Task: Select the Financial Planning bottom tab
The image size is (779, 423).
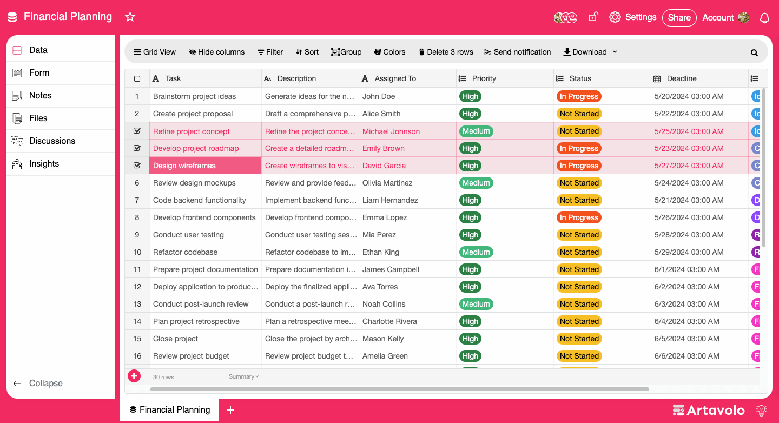Action: tap(169, 409)
